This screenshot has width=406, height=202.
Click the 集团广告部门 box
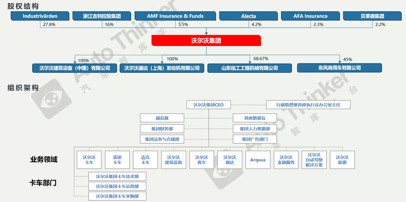tap(255, 139)
